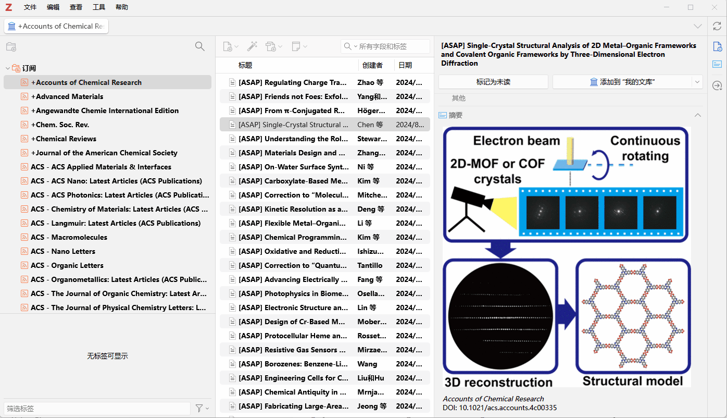Click the add attachment toolbar icon
The height and width of the screenshot is (418, 727).
pos(273,46)
